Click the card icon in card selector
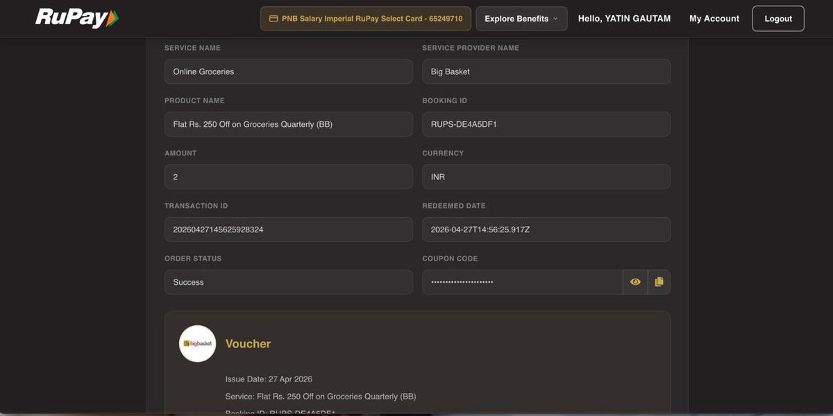This screenshot has height=416, width=833. coord(274,19)
